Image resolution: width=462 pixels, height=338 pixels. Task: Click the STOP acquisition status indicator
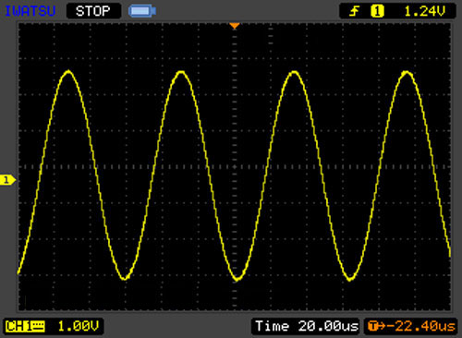[x=93, y=11]
